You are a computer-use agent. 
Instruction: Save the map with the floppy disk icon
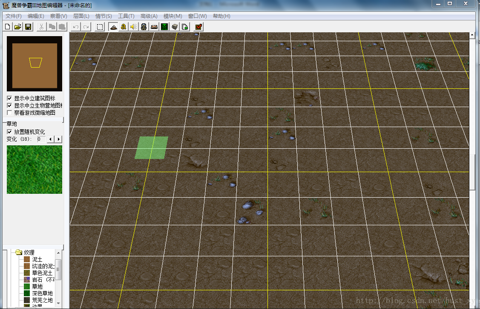pos(28,27)
